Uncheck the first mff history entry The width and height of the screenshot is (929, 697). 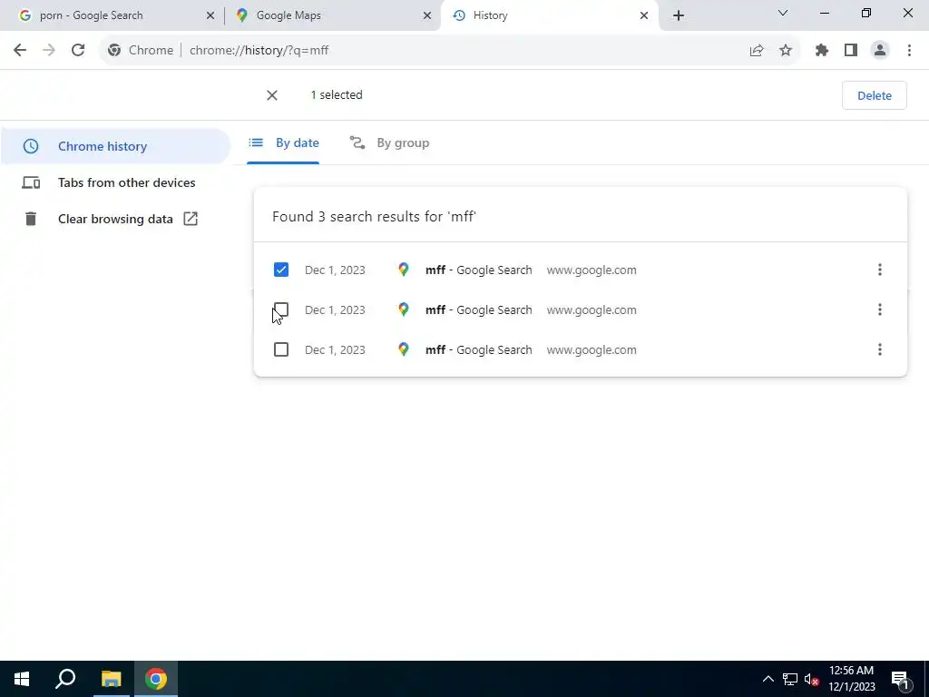(x=281, y=270)
